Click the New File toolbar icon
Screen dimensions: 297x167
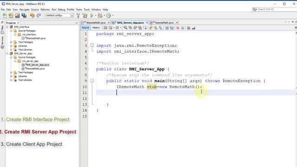(5, 15)
